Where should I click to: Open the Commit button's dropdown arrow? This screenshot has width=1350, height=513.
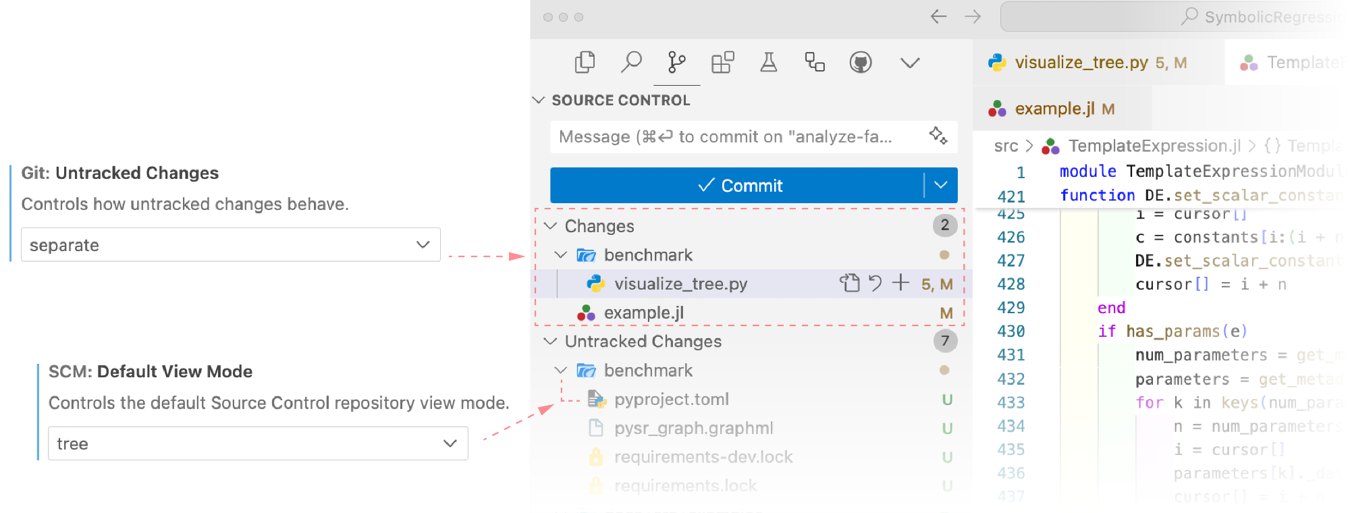click(x=940, y=185)
